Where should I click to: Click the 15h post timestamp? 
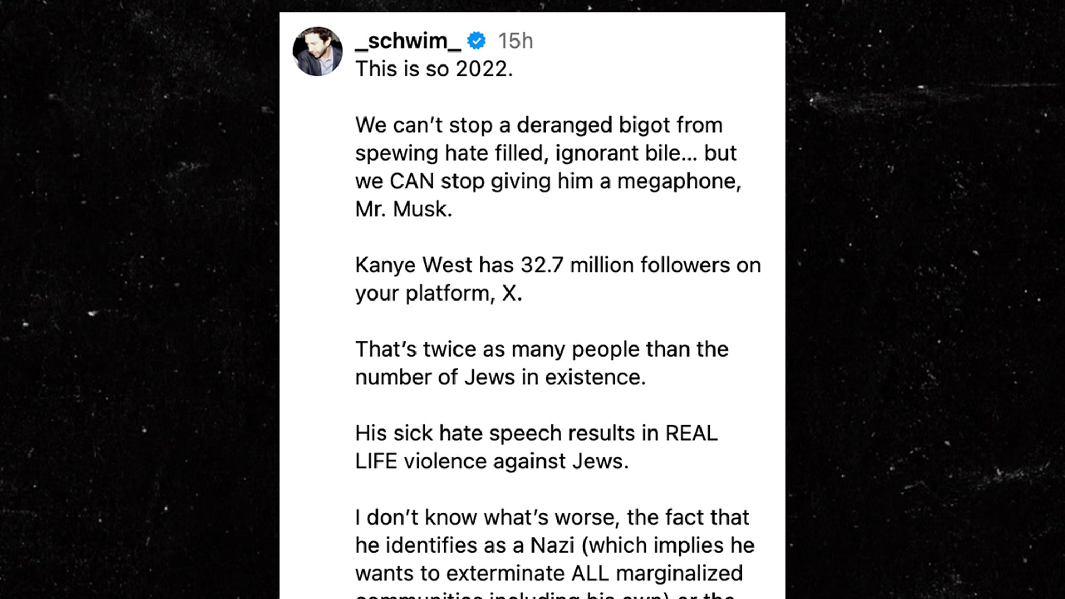pos(515,41)
